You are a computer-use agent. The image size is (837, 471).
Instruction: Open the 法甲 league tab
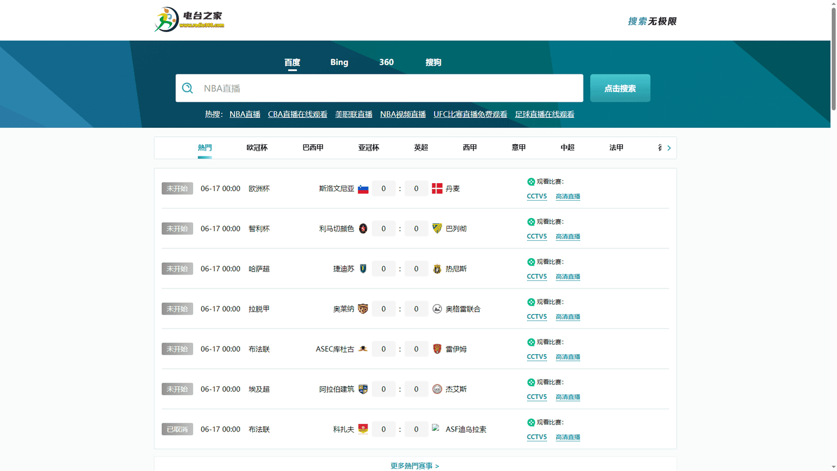616,148
